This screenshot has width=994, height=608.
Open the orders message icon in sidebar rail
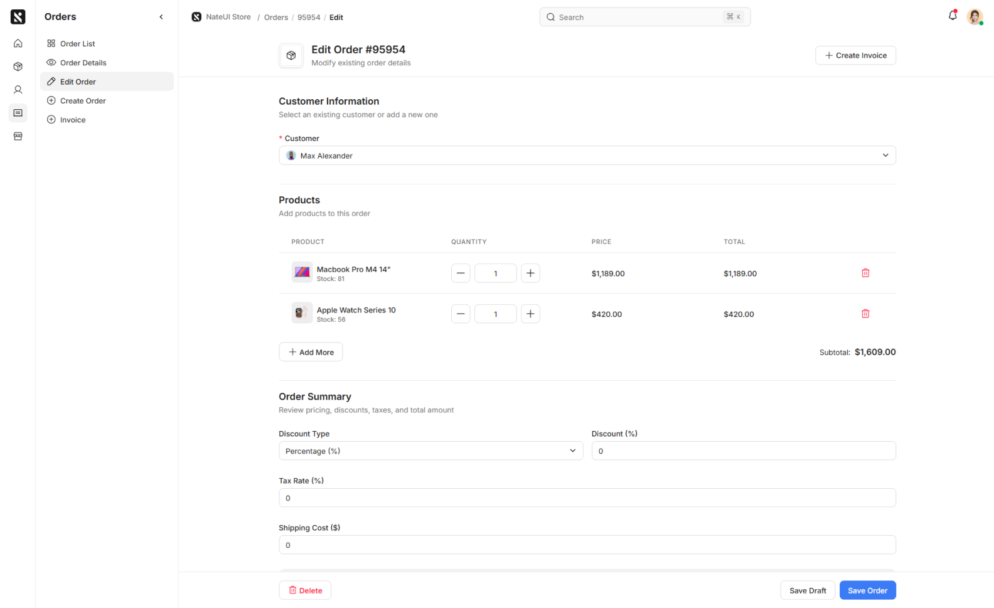(x=18, y=113)
